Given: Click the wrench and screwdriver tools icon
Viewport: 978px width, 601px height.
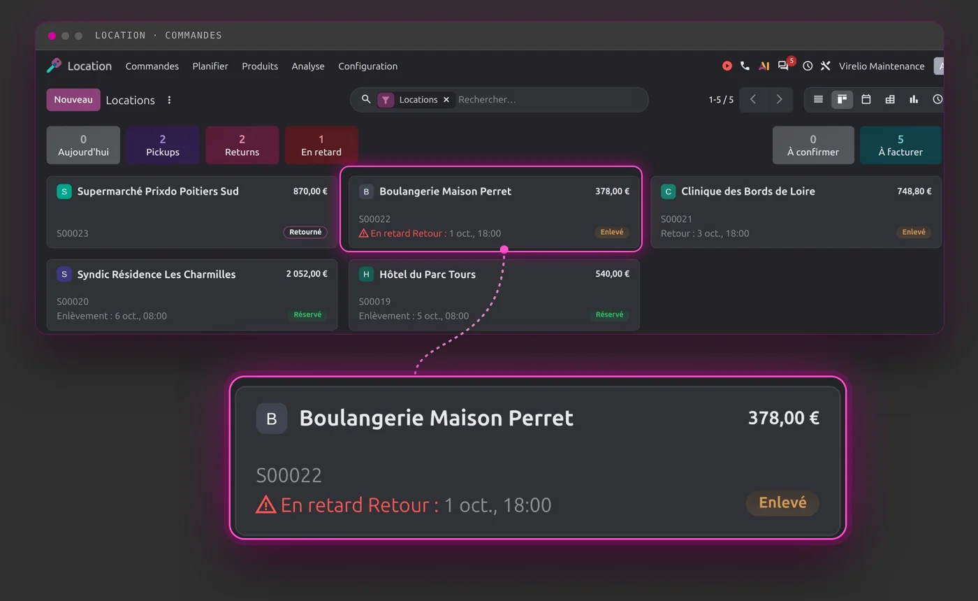Looking at the screenshot, I should 826,66.
